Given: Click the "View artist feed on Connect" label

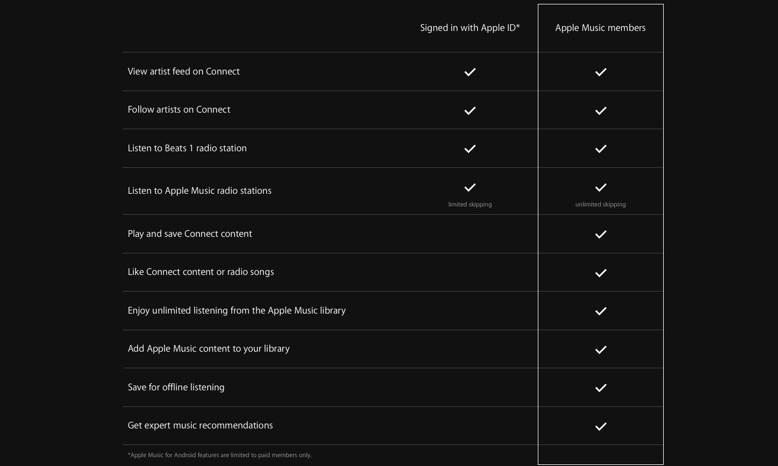Looking at the screenshot, I should point(183,72).
